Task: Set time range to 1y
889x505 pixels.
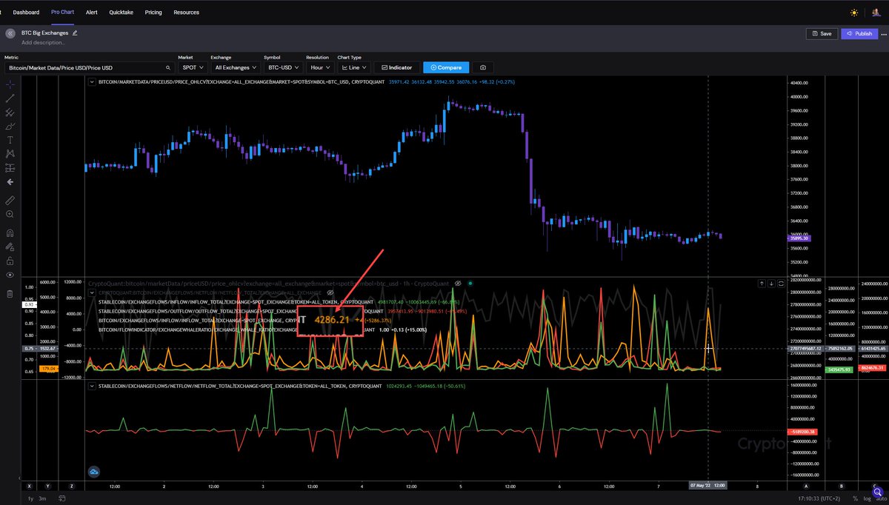Action: (x=30, y=498)
